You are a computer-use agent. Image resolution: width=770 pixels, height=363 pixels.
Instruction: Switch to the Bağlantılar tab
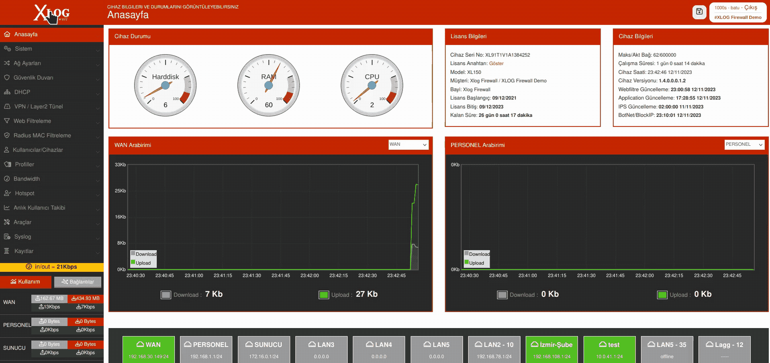coord(78,282)
